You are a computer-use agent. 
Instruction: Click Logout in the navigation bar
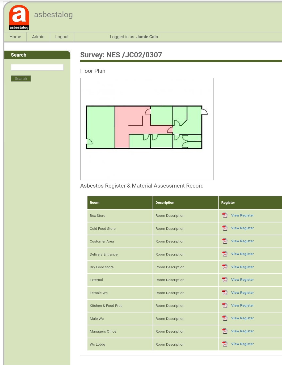pos(62,37)
